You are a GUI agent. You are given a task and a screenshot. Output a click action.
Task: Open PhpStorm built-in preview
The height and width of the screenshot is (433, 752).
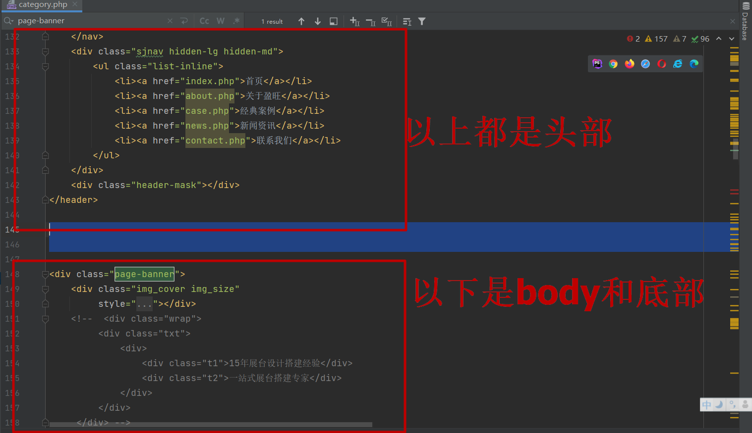pyautogui.click(x=597, y=64)
